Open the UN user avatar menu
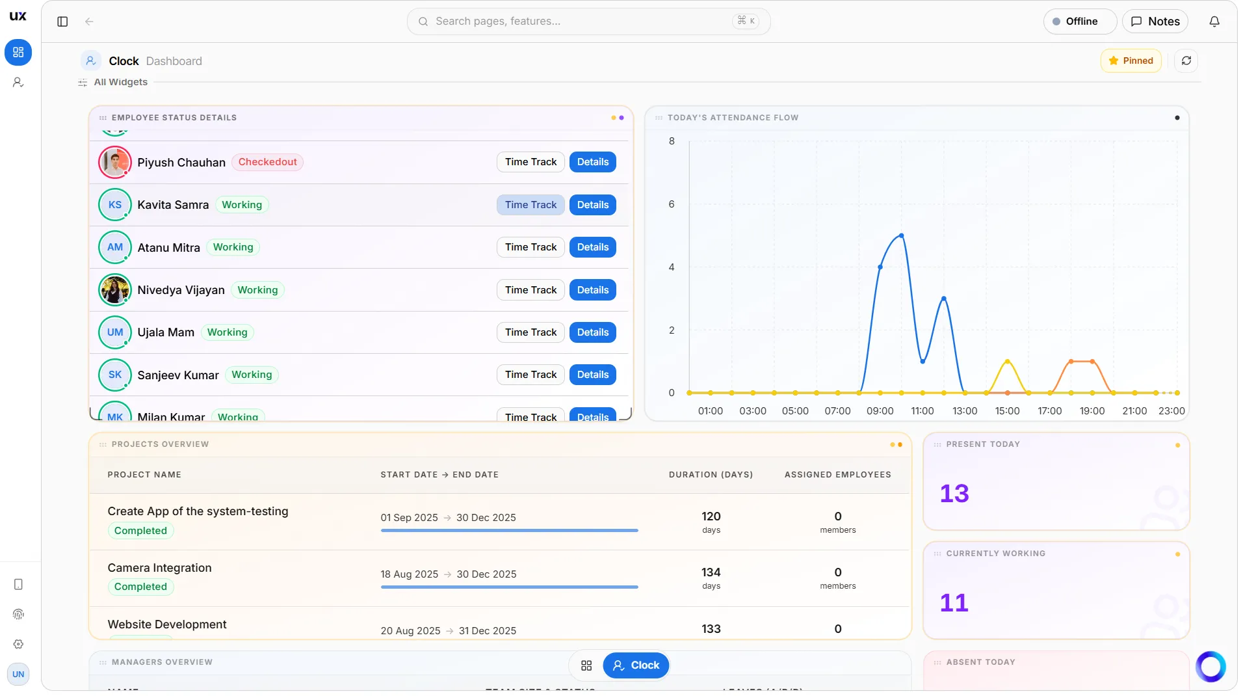The image size is (1243, 696). tap(18, 673)
